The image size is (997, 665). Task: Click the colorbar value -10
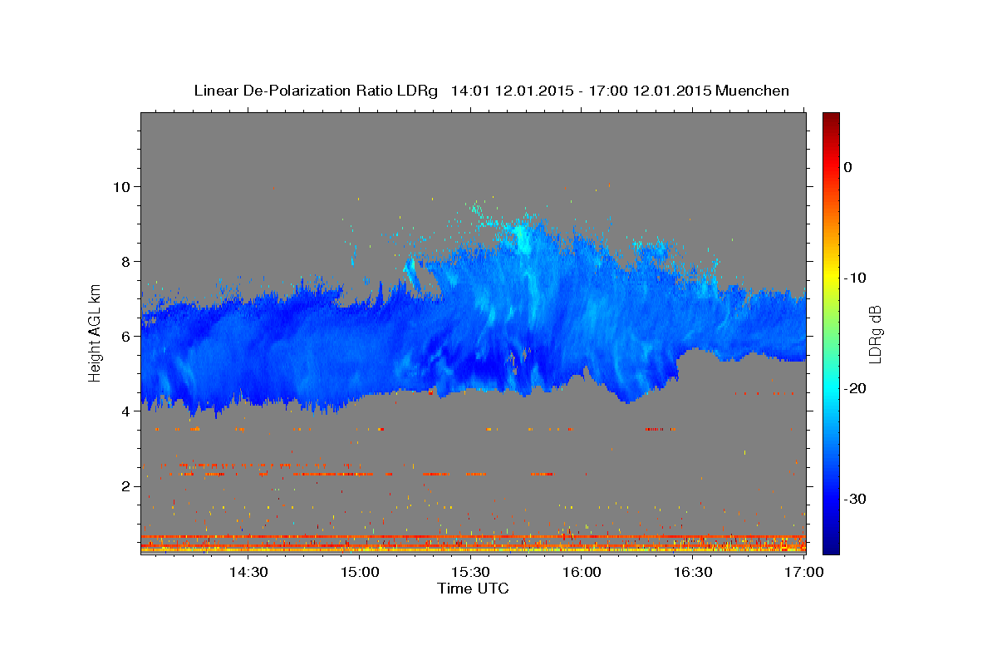coord(856,278)
